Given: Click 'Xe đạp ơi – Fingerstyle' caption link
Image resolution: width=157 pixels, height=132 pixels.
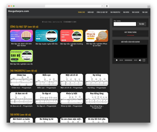Looking at the screenshot, I should (46, 106).
